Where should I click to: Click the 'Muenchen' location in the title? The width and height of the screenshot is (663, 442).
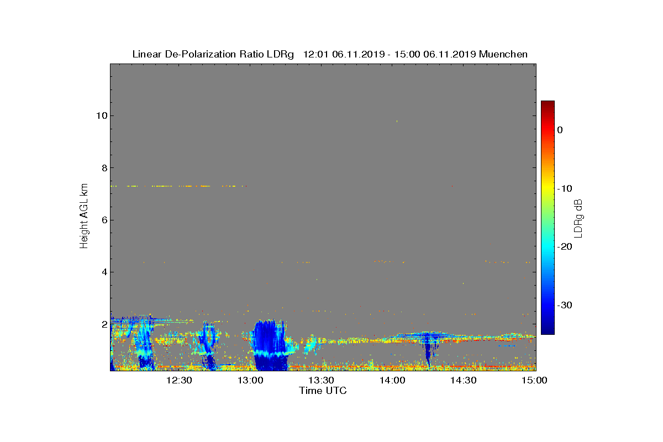click(503, 54)
